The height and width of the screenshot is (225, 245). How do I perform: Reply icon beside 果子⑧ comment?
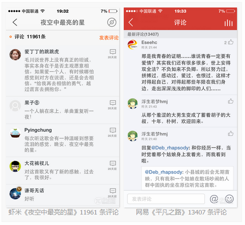[x=113, y=102]
